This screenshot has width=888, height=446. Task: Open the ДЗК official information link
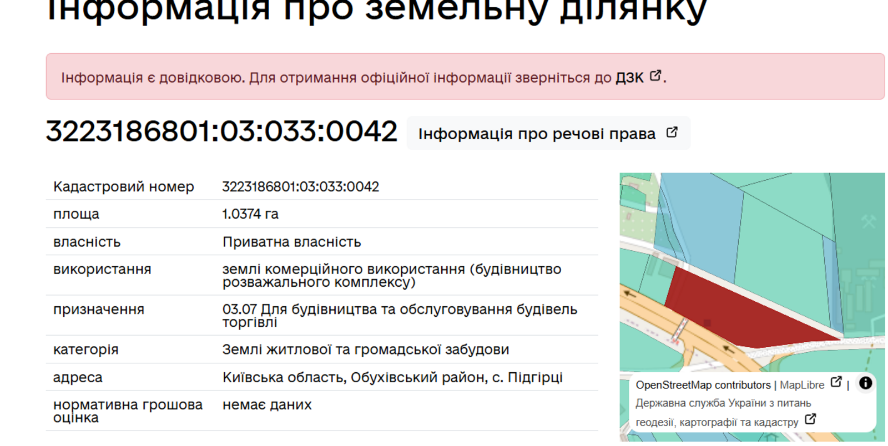click(x=629, y=78)
